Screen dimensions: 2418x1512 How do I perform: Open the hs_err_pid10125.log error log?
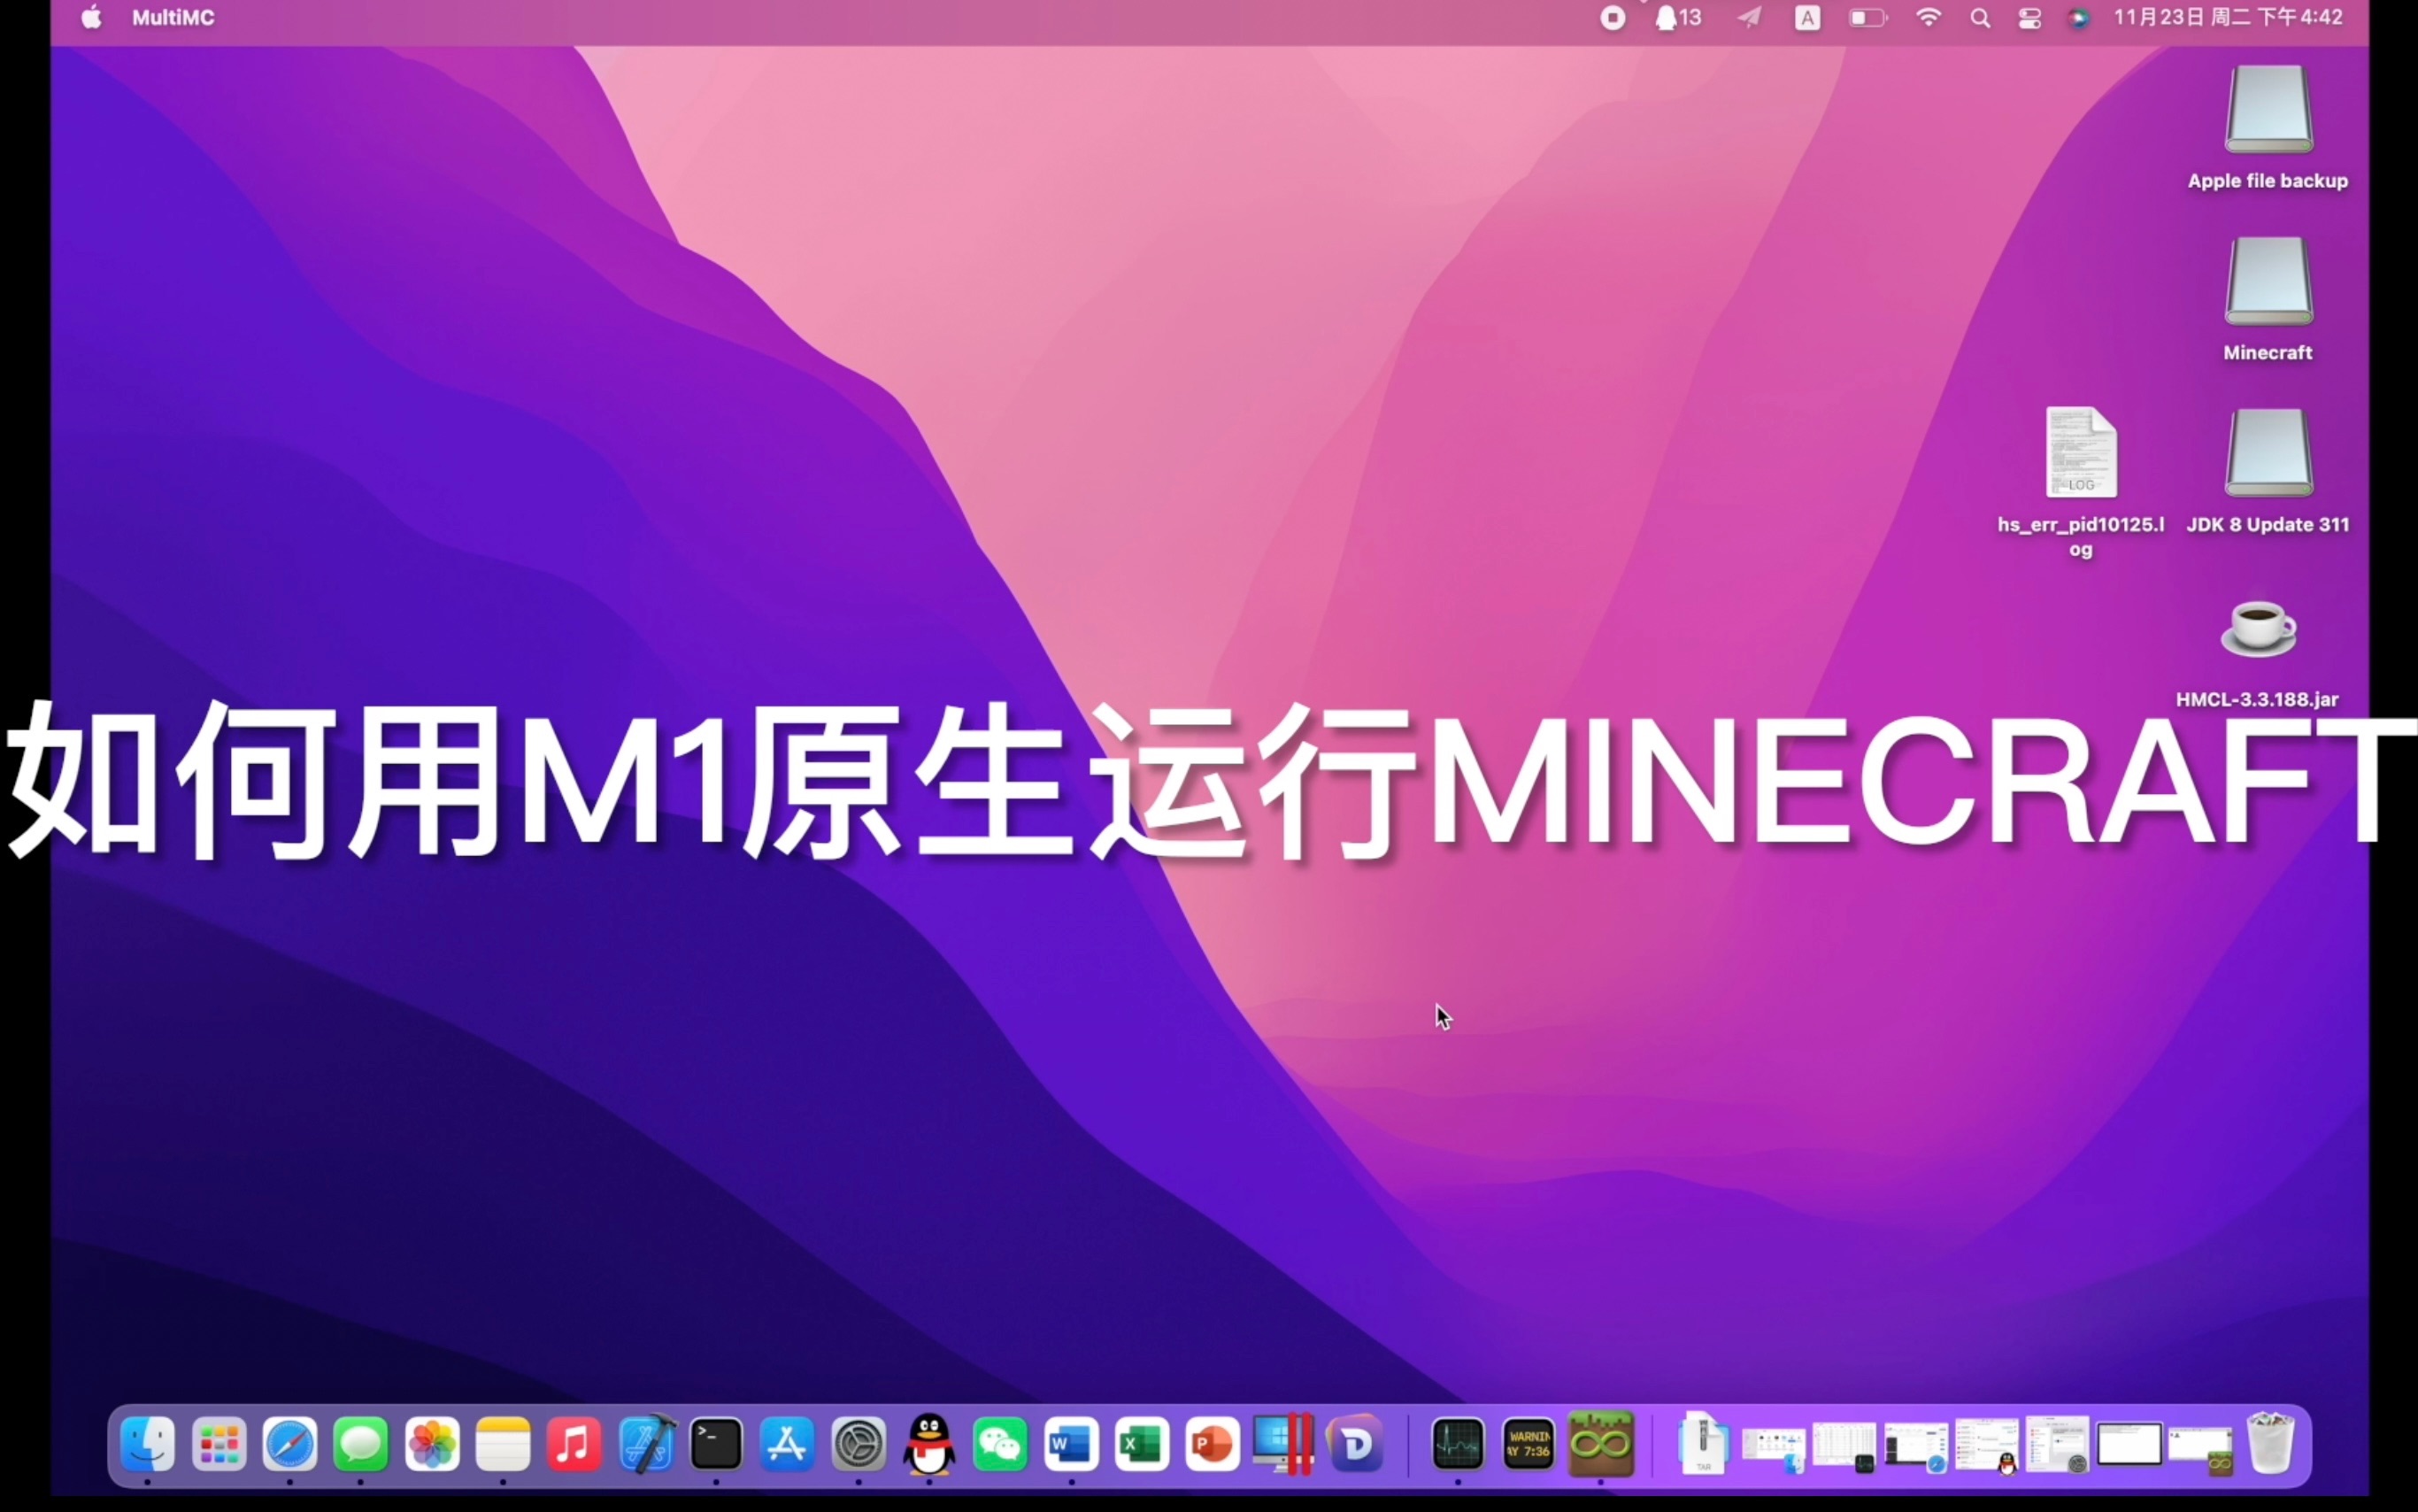pos(2080,455)
